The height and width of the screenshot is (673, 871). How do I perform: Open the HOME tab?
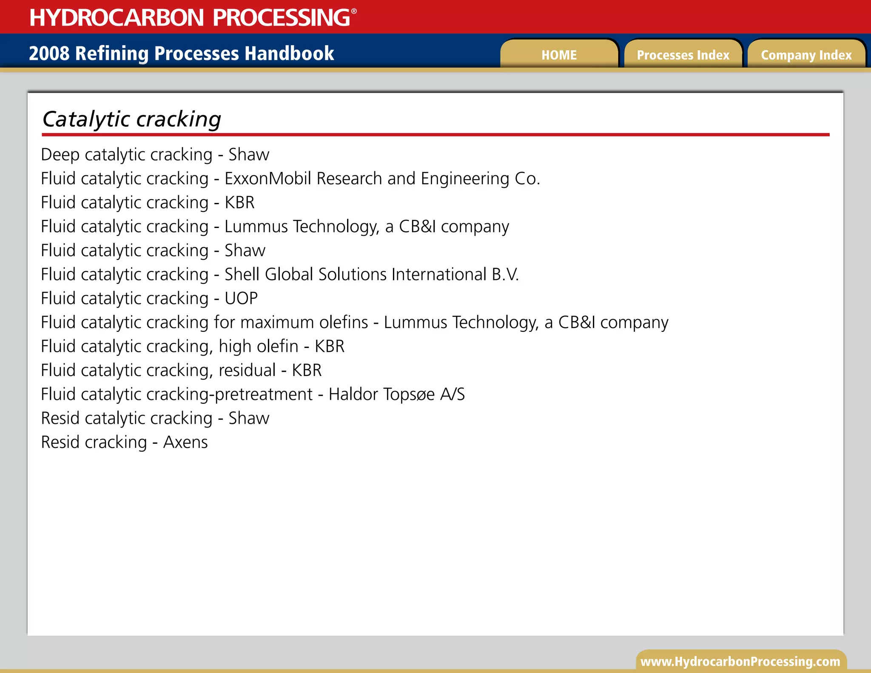click(x=559, y=55)
